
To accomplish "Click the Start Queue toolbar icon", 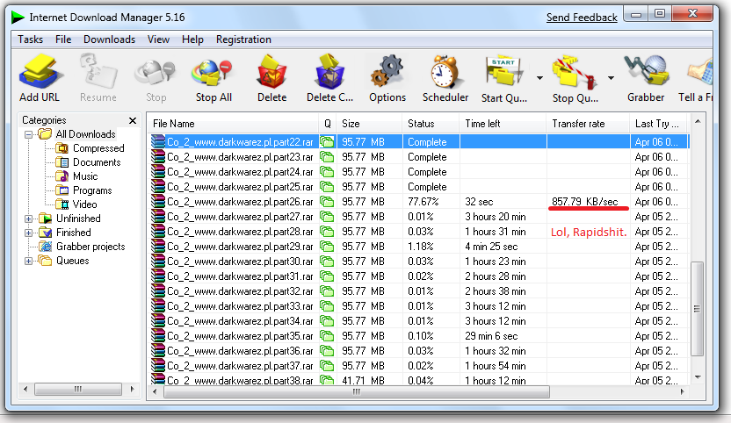I will click(503, 71).
